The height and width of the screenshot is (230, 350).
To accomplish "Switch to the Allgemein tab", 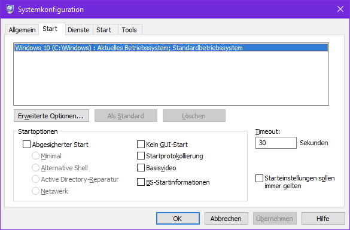I will pyautogui.click(x=22, y=30).
